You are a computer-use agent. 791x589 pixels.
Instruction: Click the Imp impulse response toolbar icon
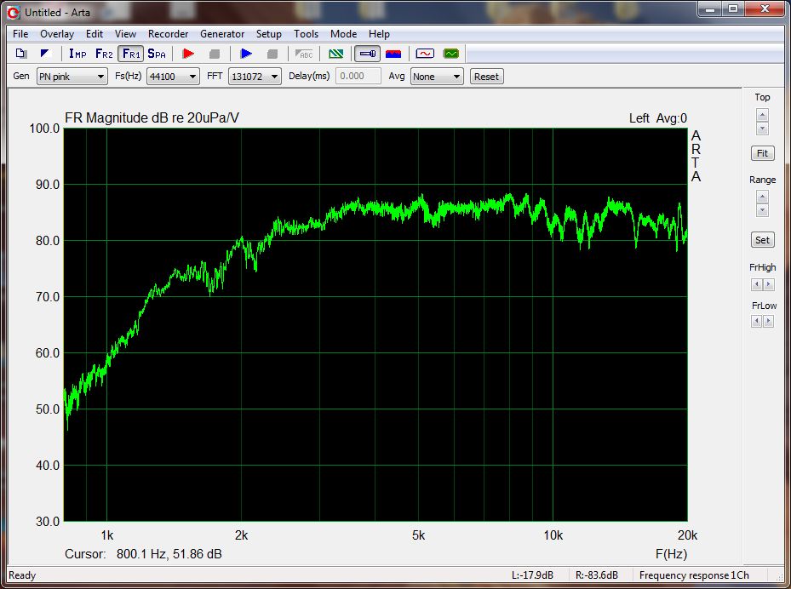click(x=77, y=54)
